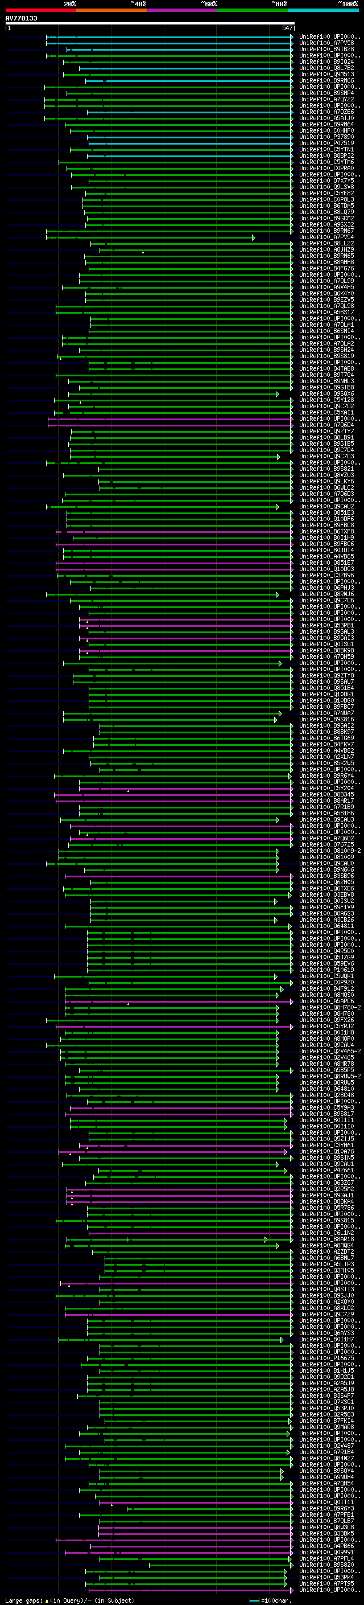Image resolution: width=364 pixels, height=1605 pixels.
Task: Click the '=100char.' scale legend
Action: pyautogui.click(x=271, y=1600)
